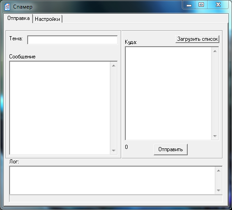The height and width of the screenshot is (210, 232).
Task: Click the Загрузить список button
Action: click(x=197, y=39)
